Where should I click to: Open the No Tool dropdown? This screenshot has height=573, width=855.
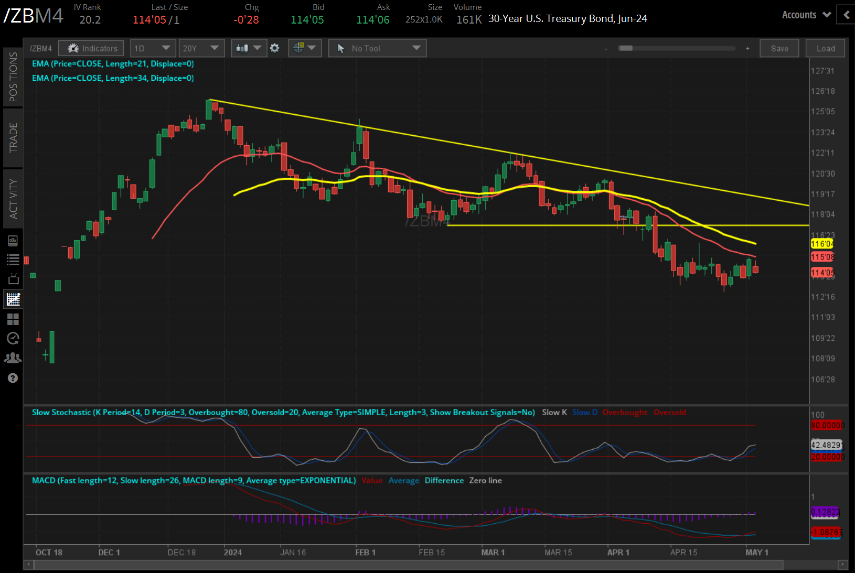click(377, 48)
